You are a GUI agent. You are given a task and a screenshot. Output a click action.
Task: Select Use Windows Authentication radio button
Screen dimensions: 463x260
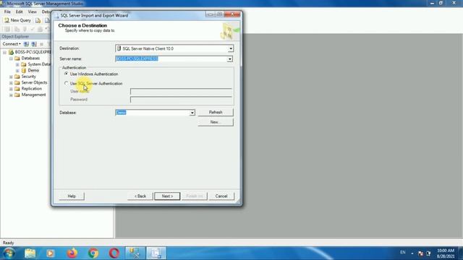pyautogui.click(x=66, y=74)
